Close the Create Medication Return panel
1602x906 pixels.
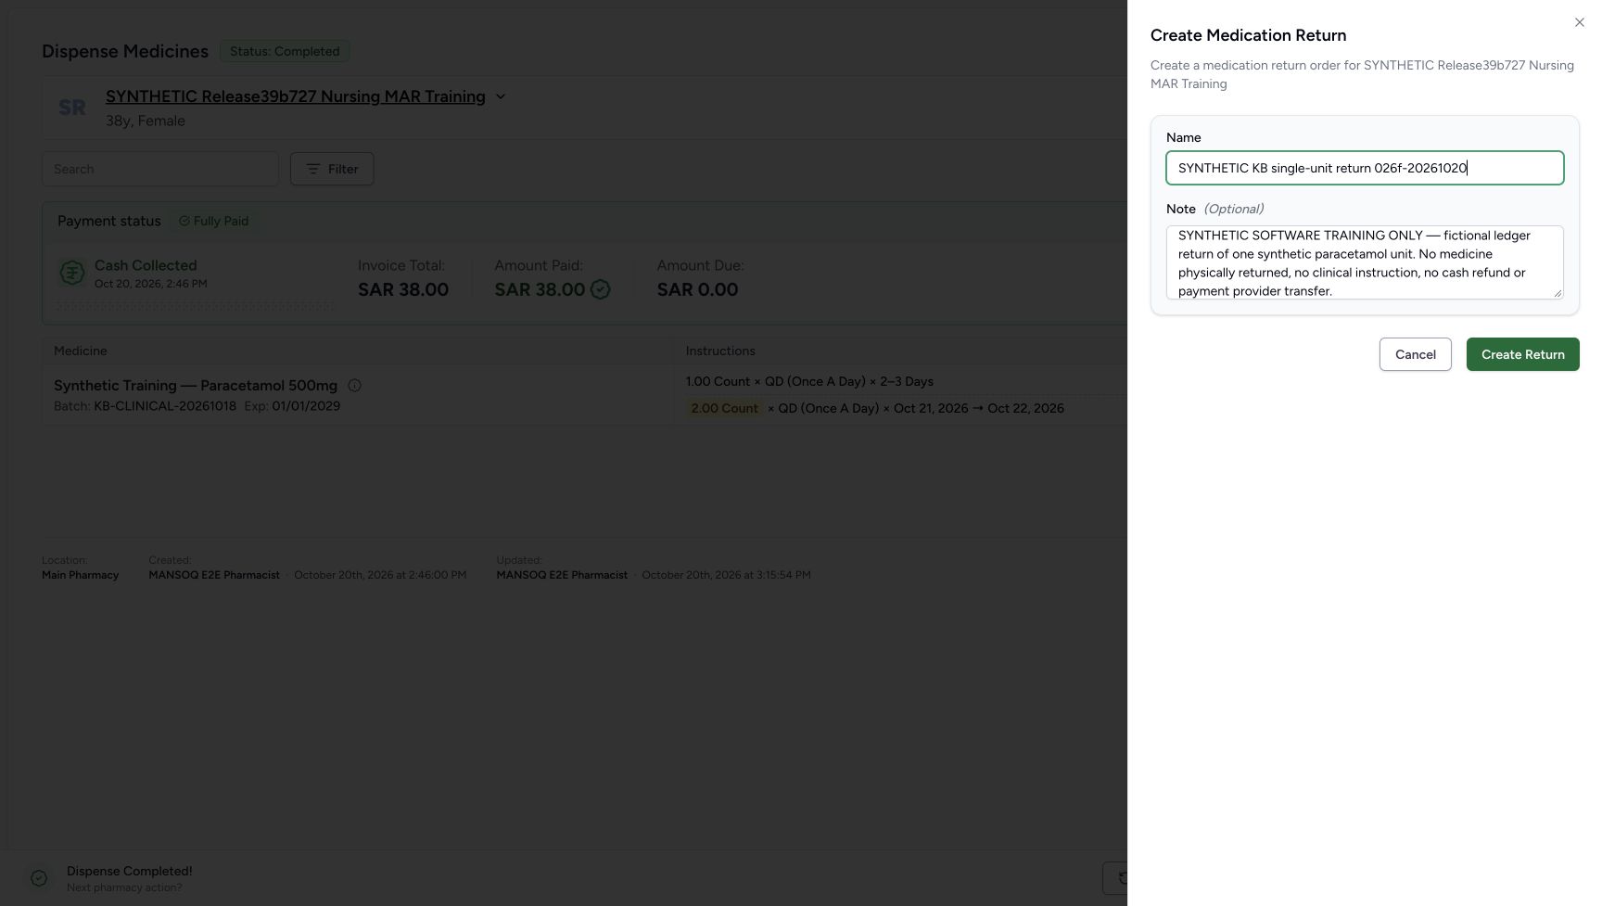1580,22
